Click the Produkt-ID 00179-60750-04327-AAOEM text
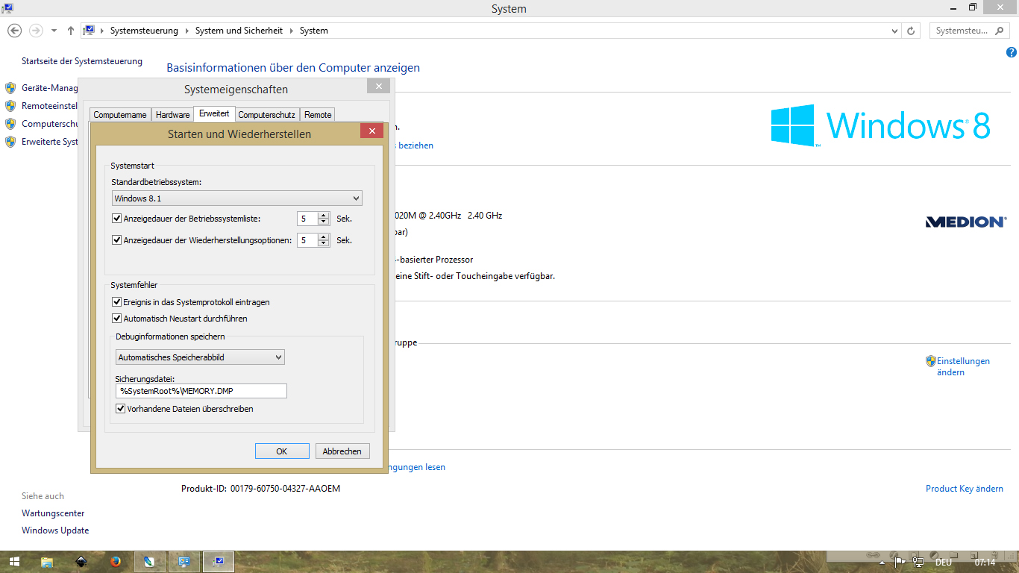 coord(260,489)
